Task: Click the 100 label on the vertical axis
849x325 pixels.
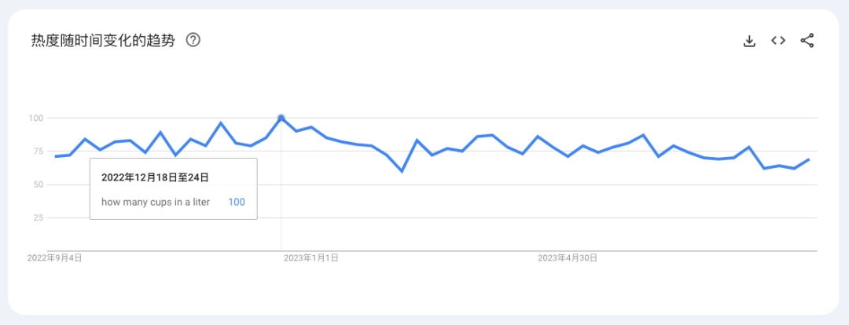Action: click(x=35, y=118)
